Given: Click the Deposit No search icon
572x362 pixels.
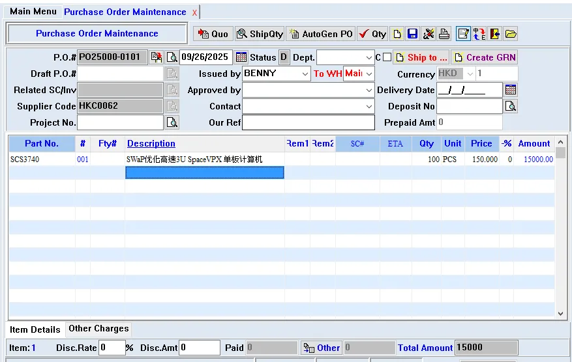Looking at the screenshot, I should (x=511, y=106).
